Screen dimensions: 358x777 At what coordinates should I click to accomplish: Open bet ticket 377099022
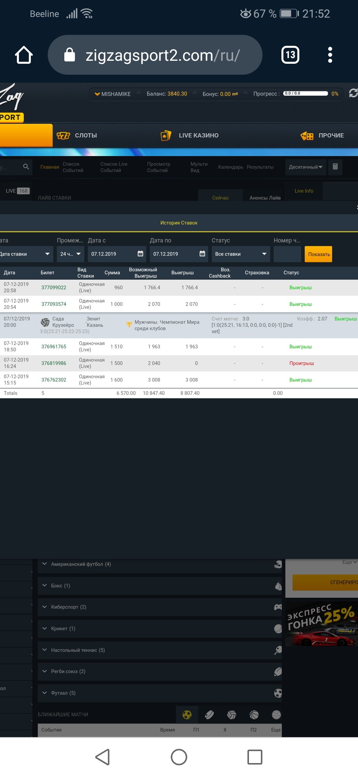pos(54,288)
